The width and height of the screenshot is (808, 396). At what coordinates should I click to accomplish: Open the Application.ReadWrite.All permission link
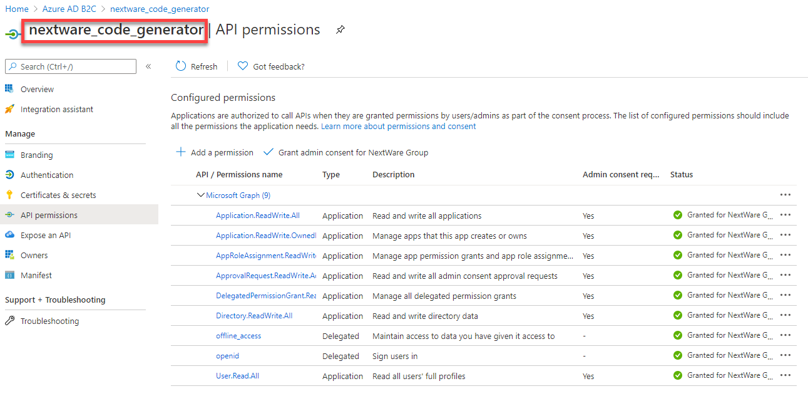pos(258,216)
